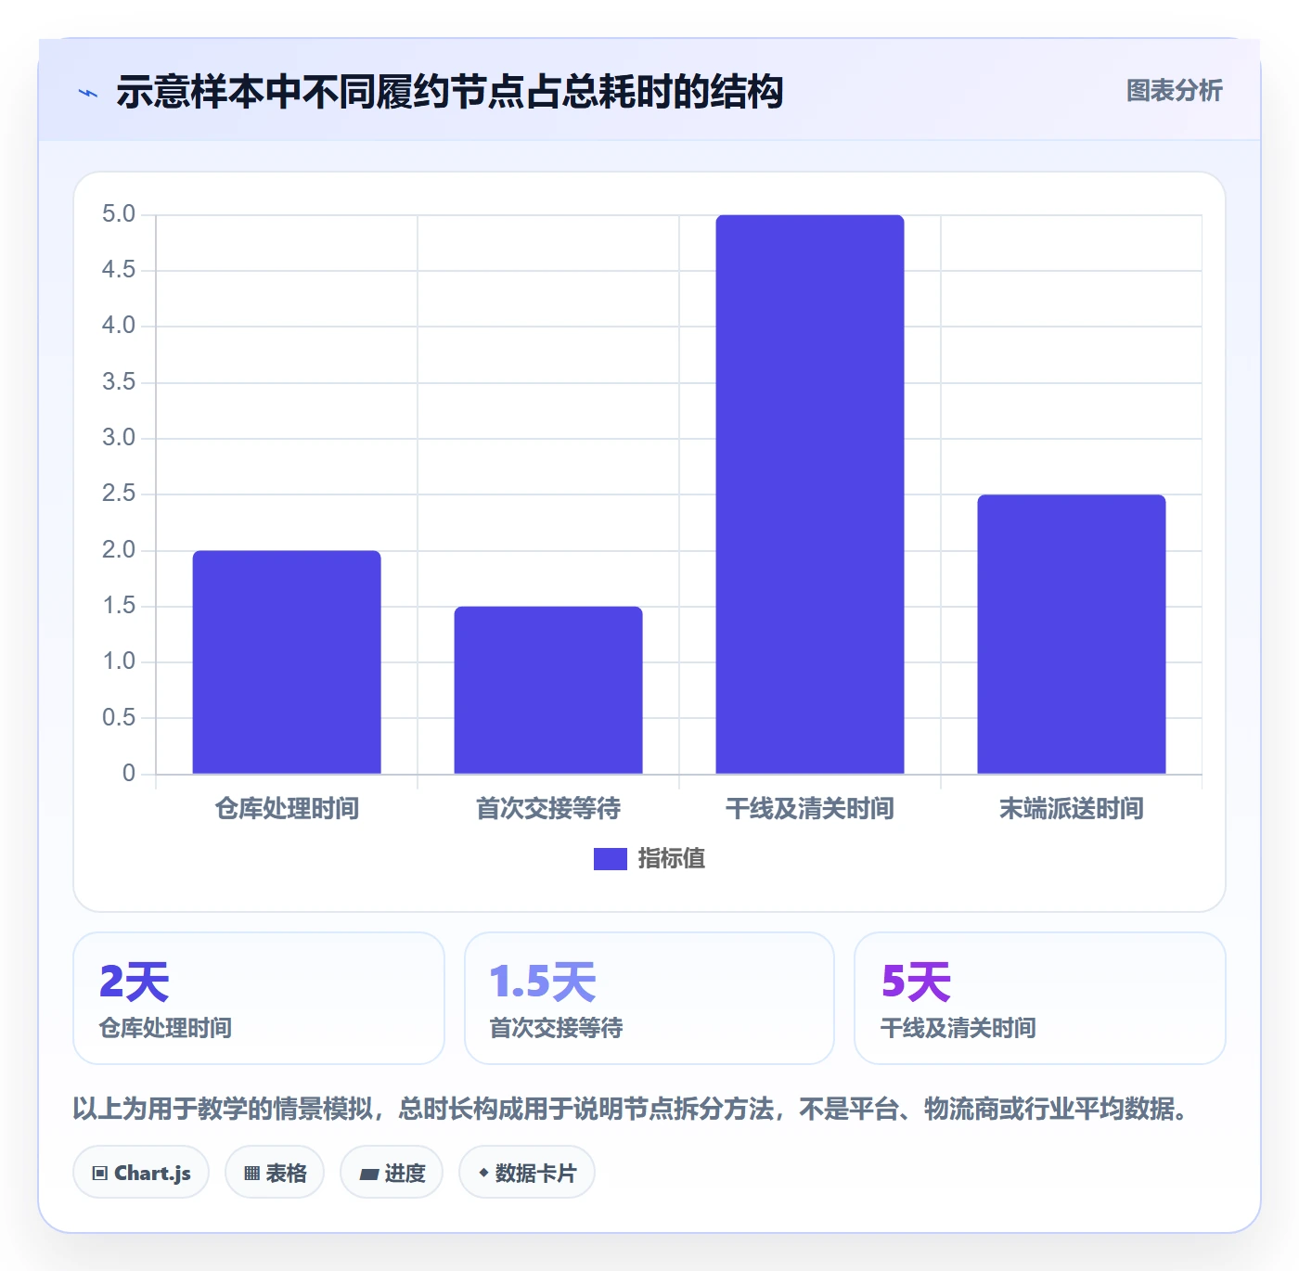
Task: Click the 首次交接等待 x-axis label
Action: [548, 809]
